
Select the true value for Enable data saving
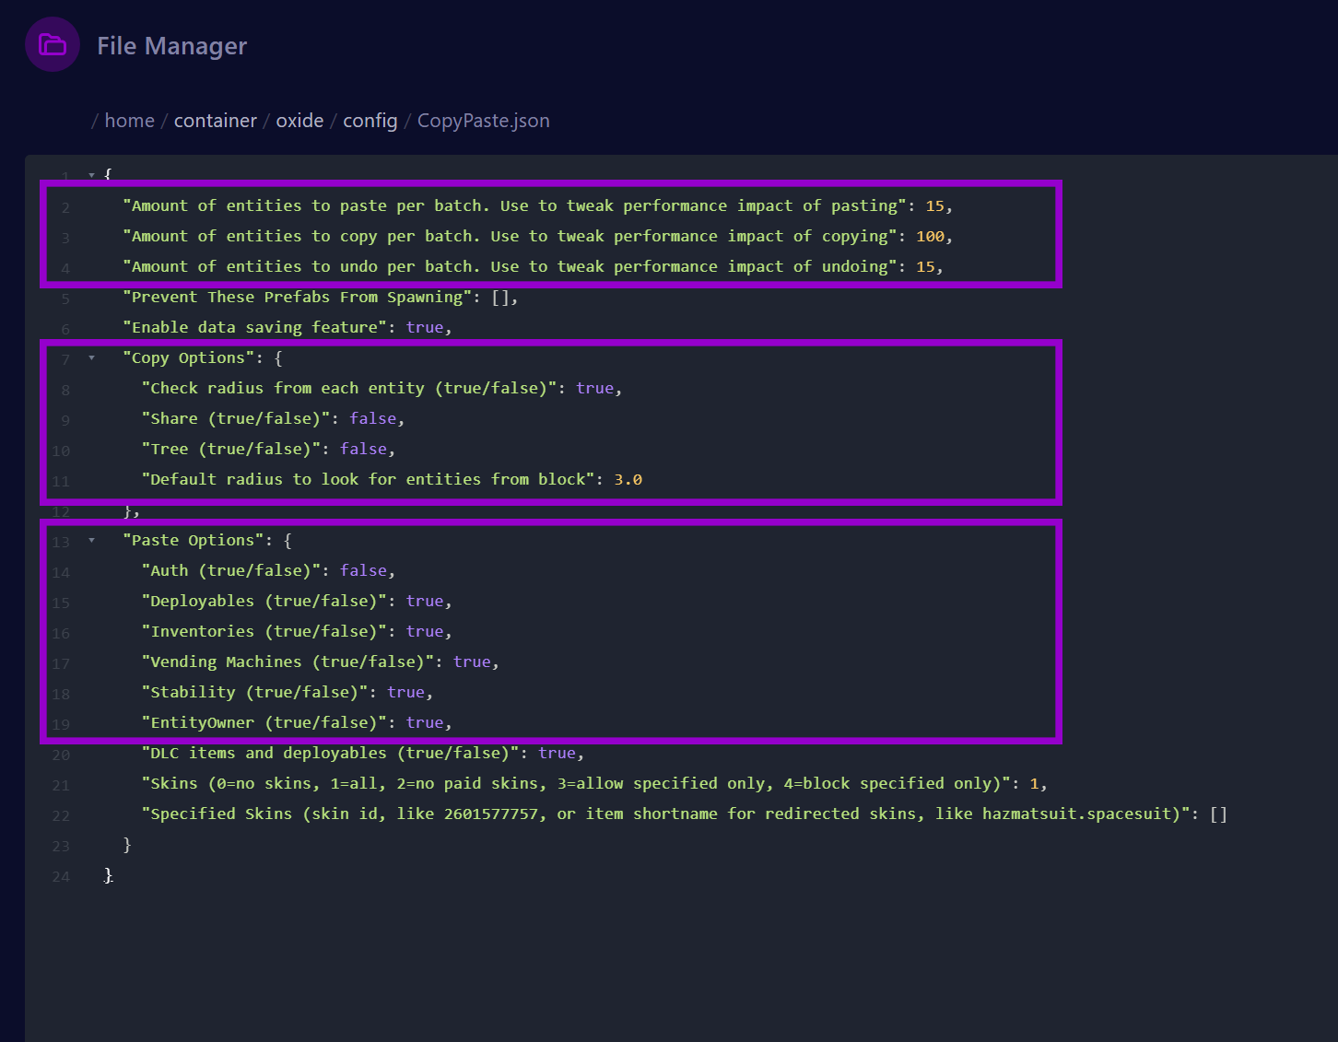click(425, 327)
